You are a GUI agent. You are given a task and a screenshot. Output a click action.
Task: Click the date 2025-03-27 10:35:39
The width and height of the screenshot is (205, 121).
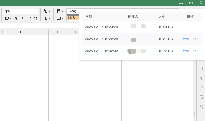pos(101,39)
